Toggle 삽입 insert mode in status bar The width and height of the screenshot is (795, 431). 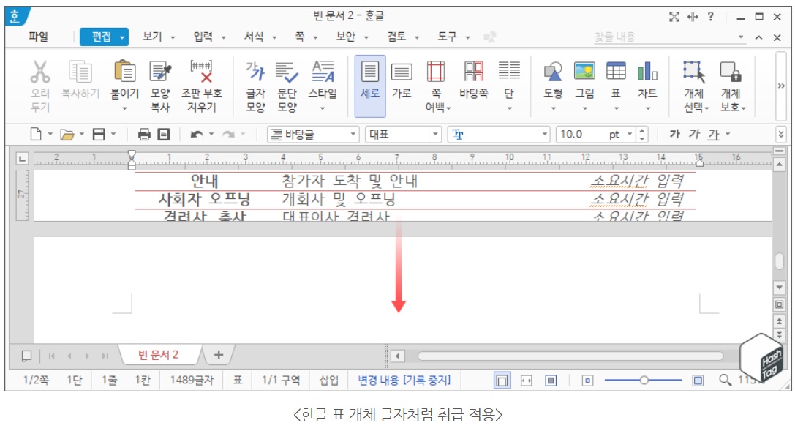328,380
